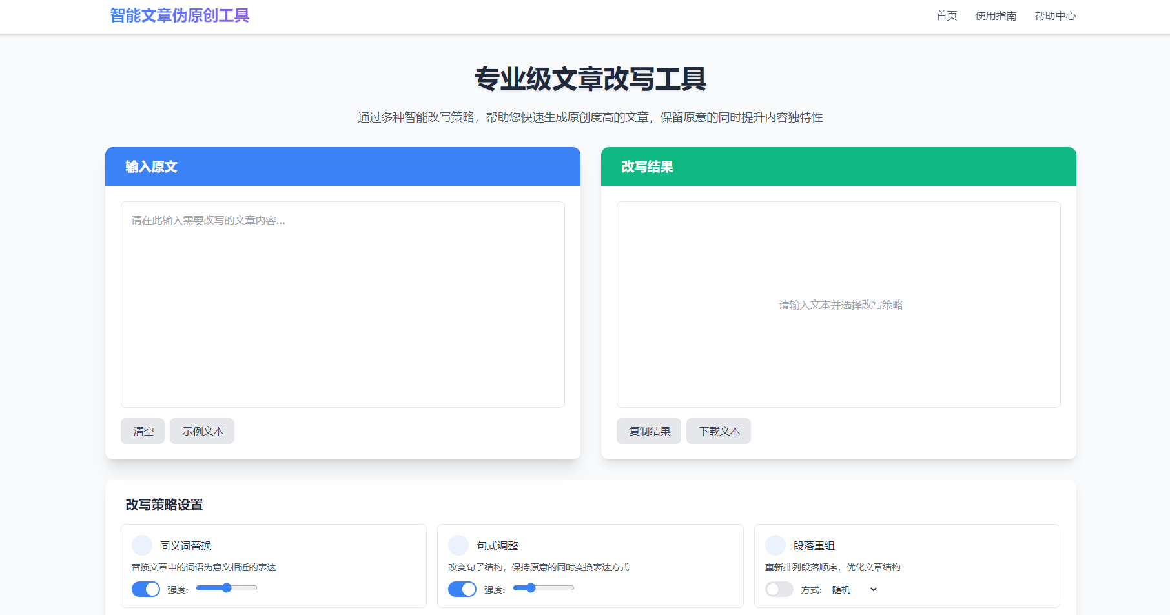The width and height of the screenshot is (1170, 615).
Task: Turn off the 句式调整 toggle
Action: (462, 589)
